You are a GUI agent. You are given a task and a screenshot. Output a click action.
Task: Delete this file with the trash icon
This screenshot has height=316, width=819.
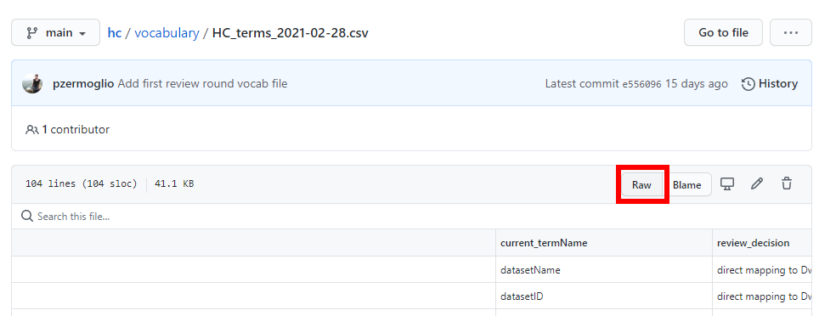(787, 183)
